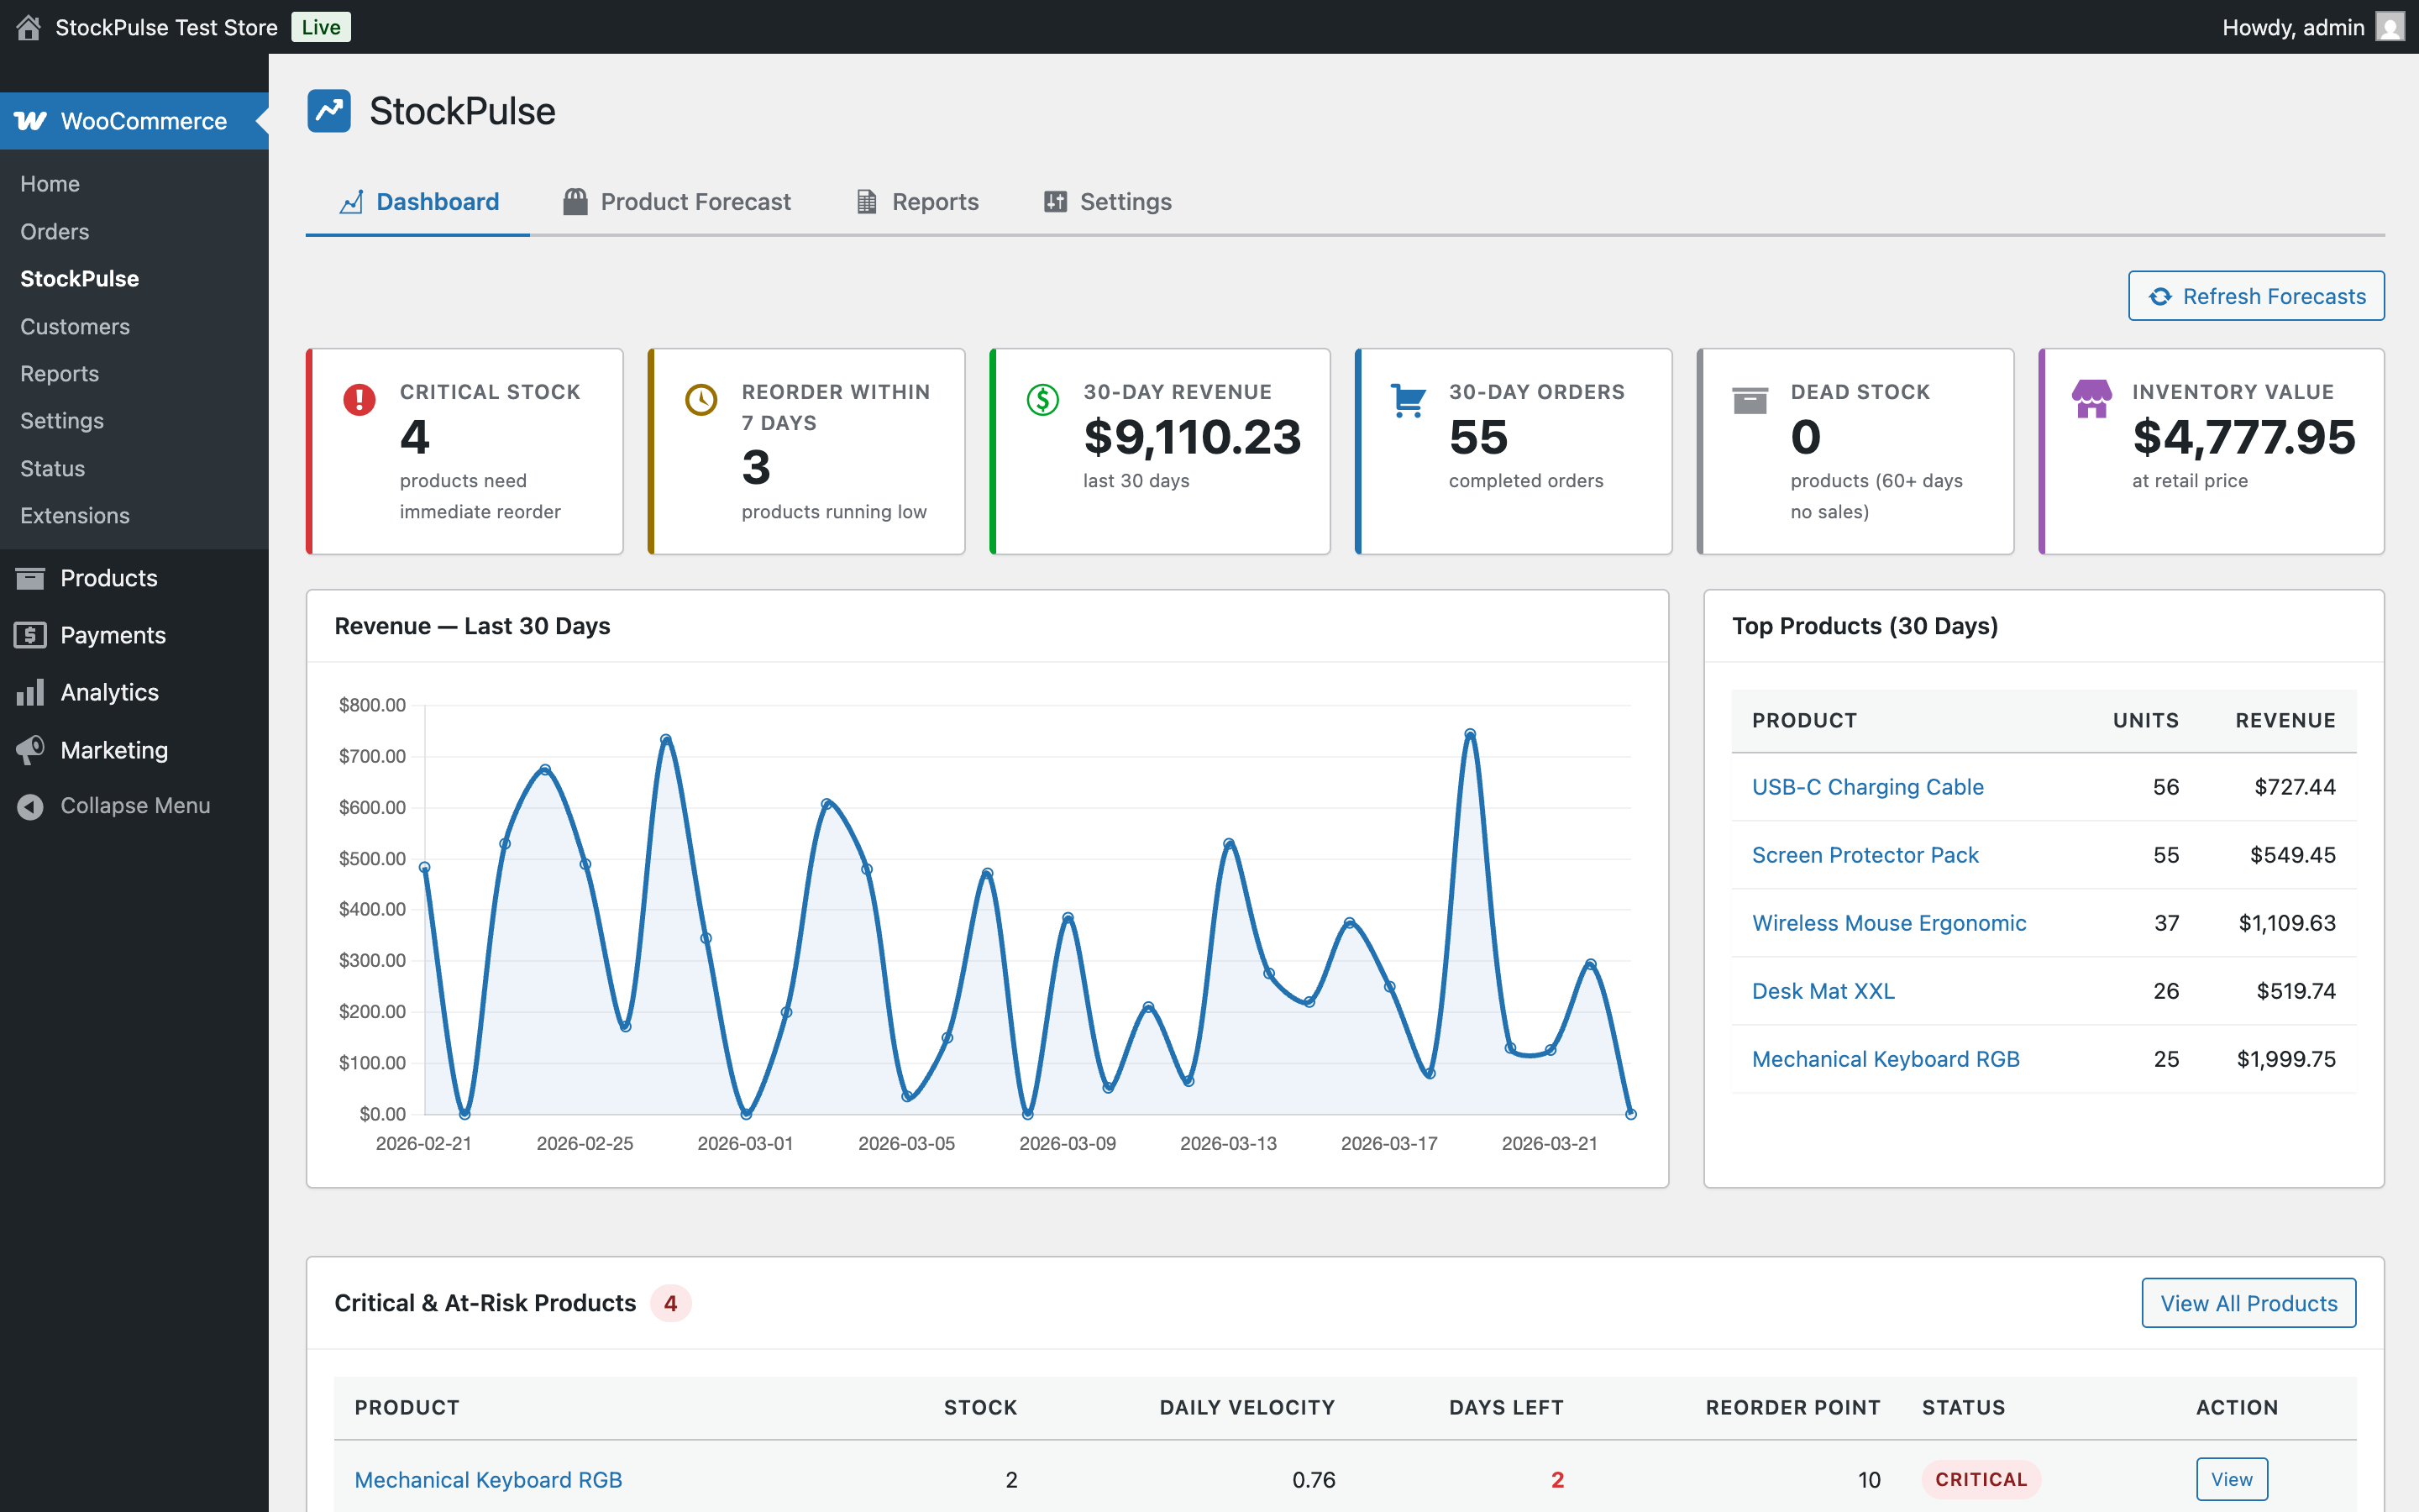Open Settings in the WooCommerce sidebar
2419x1512 pixels.
(62, 421)
